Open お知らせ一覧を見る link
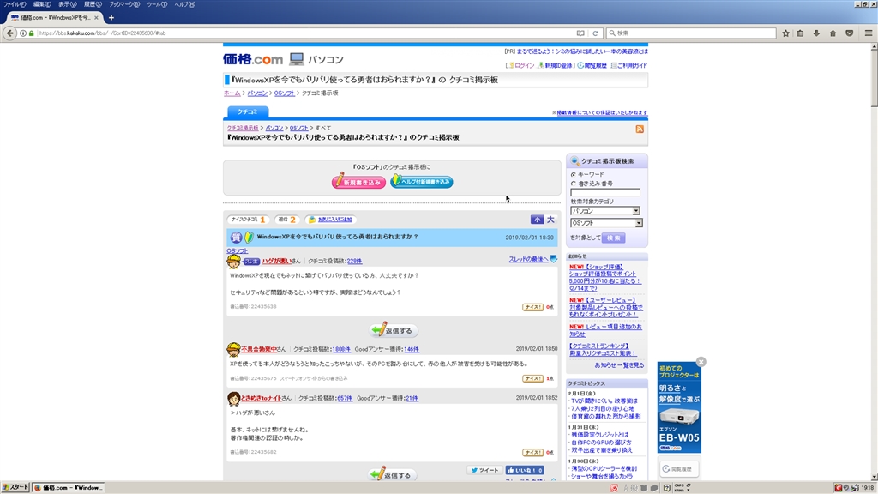 coord(619,365)
